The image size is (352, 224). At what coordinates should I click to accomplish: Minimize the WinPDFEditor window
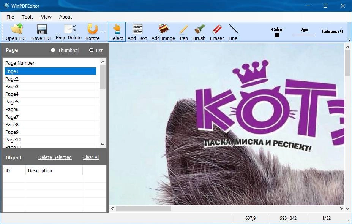click(x=308, y=6)
